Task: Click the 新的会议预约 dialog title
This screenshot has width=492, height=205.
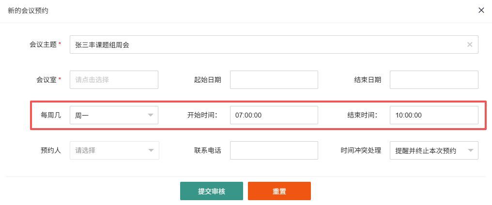Action: pyautogui.click(x=28, y=10)
